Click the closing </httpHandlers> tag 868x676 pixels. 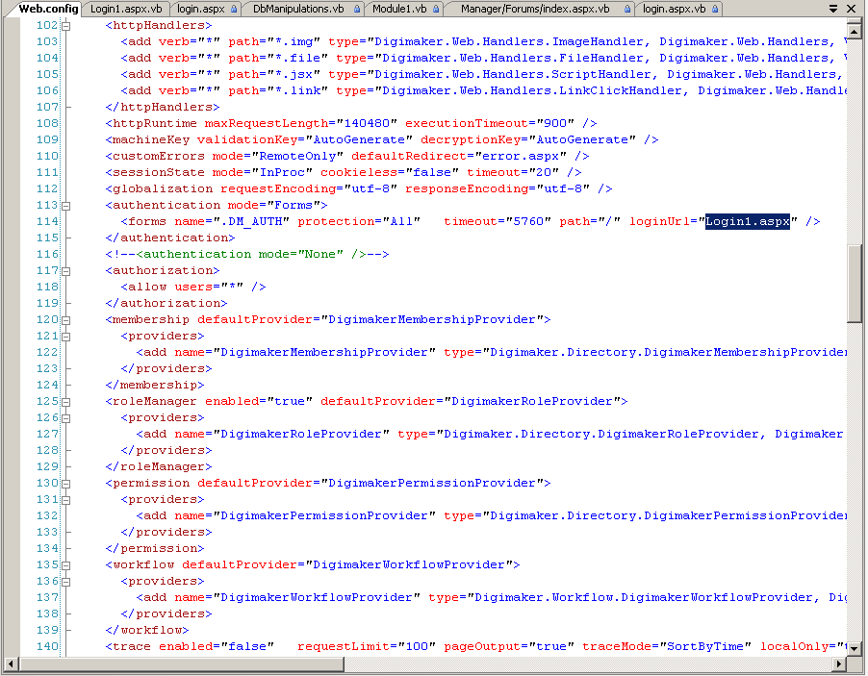[163, 107]
